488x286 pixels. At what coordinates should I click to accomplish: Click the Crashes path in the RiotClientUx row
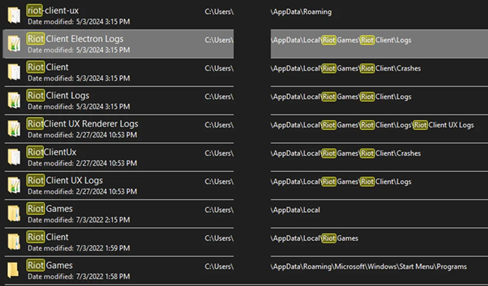point(345,154)
